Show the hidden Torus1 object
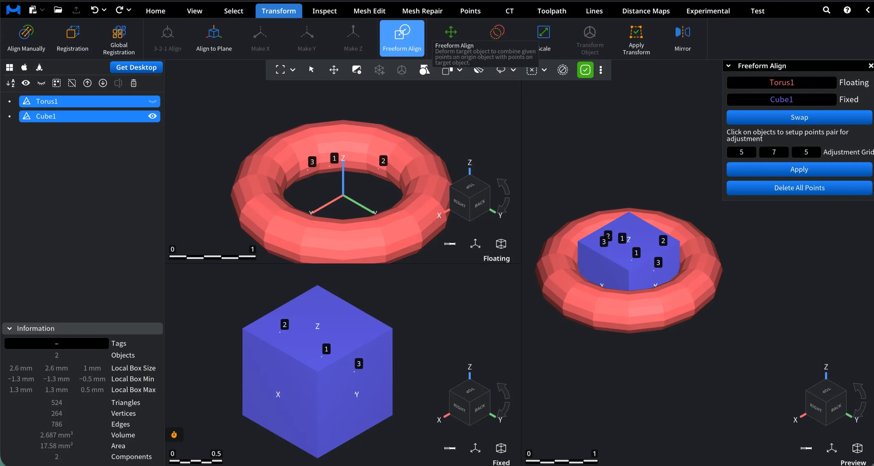The width and height of the screenshot is (874, 466). point(152,101)
